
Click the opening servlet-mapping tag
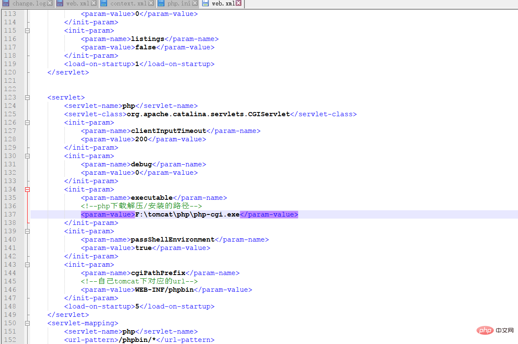click(x=83, y=323)
